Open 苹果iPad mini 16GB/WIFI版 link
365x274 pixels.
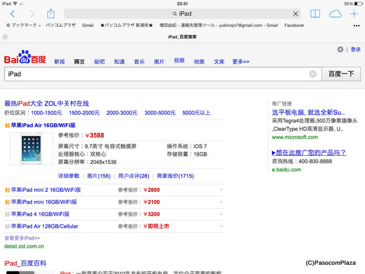44,202
